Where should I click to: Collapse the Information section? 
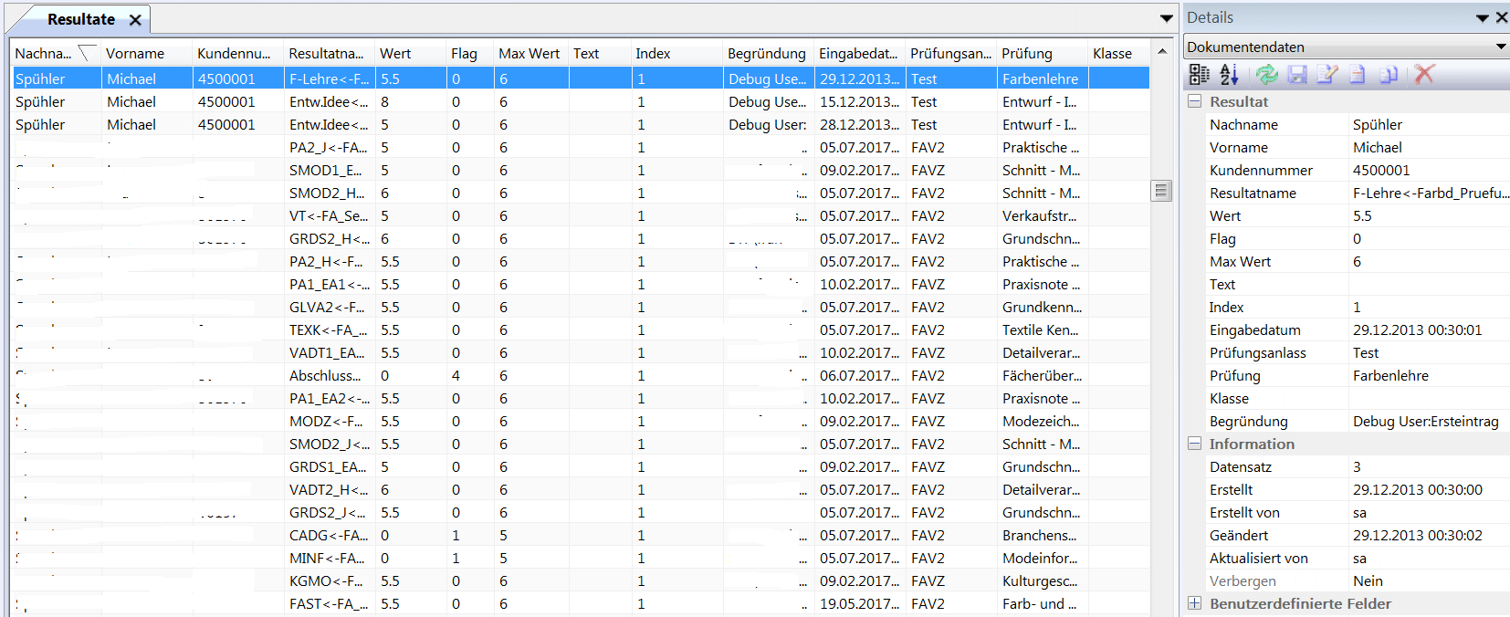tap(1194, 444)
